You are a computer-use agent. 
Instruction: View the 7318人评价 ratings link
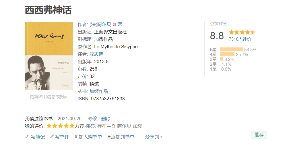(x=240, y=39)
